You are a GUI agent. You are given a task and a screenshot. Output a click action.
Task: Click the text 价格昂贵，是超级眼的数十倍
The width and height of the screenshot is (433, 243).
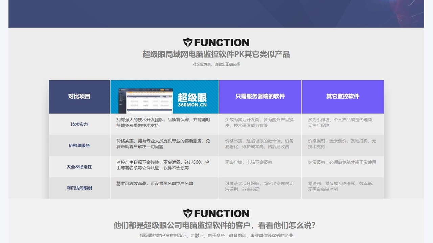(253, 141)
